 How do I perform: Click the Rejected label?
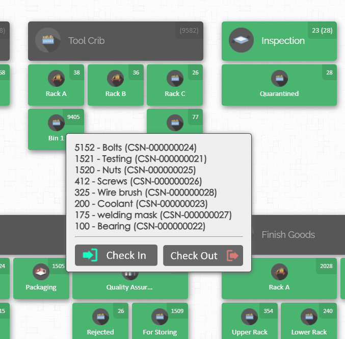tap(100, 332)
